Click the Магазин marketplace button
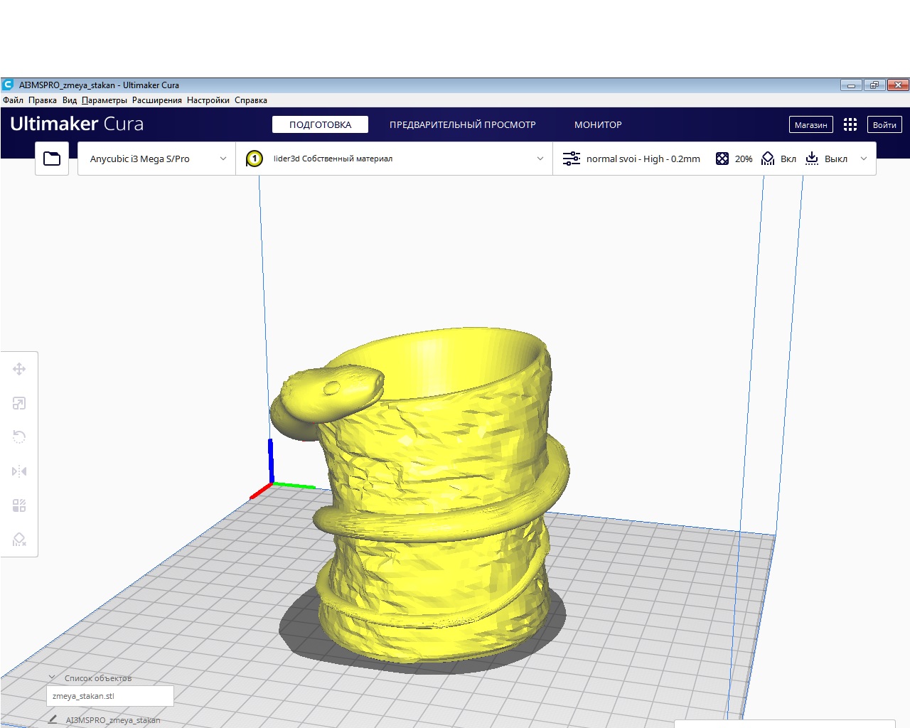This screenshot has height=728, width=910. (810, 124)
